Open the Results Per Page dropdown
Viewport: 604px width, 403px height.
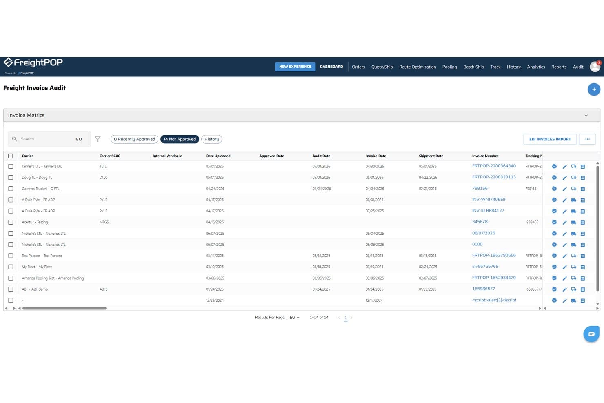(294, 318)
